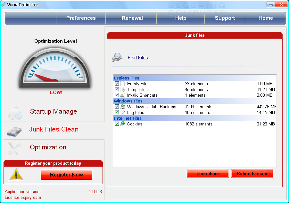Viewport: 289px width, 203px height.
Task: Click the Junk Files Clean drive icon
Action: point(14,130)
